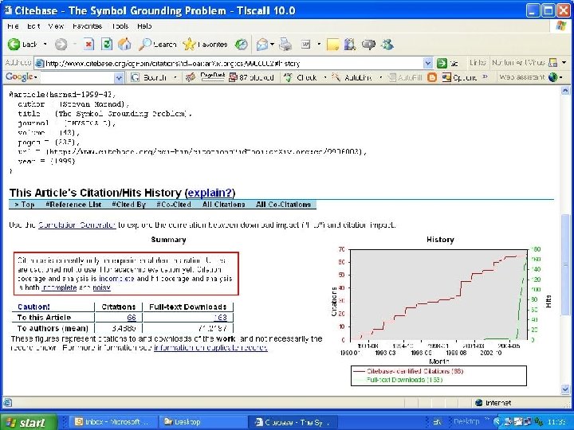Click the PageRank indicator

tap(212, 76)
